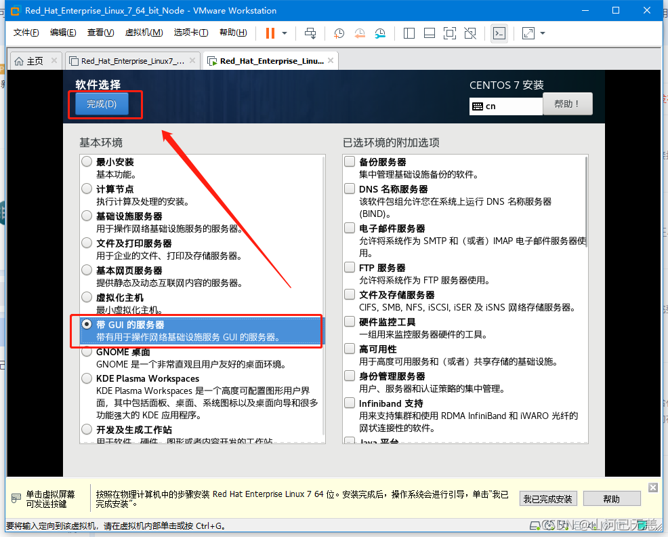Open the 编辑(E) menu
The image size is (668, 537).
coord(63,33)
